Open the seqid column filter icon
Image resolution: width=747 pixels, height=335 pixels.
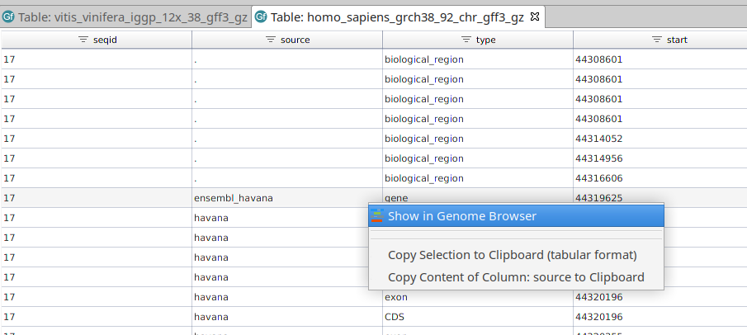click(83, 40)
